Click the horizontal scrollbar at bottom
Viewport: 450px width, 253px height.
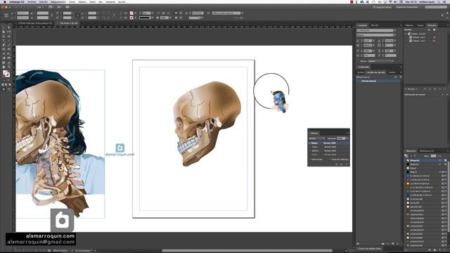point(247,250)
